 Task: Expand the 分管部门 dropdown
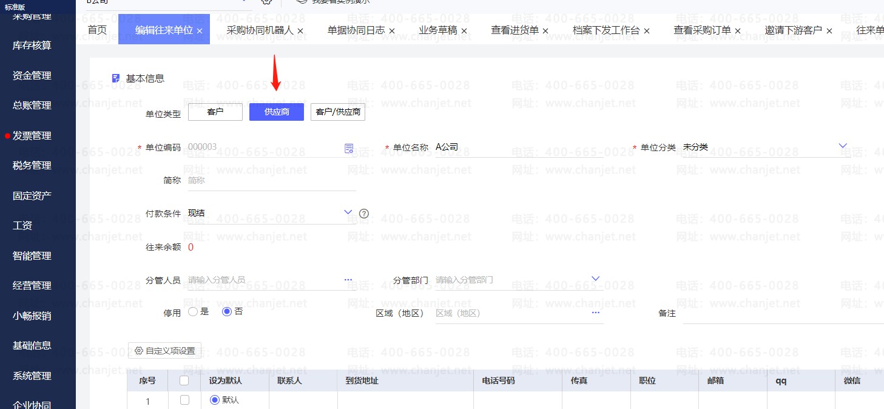coord(596,279)
